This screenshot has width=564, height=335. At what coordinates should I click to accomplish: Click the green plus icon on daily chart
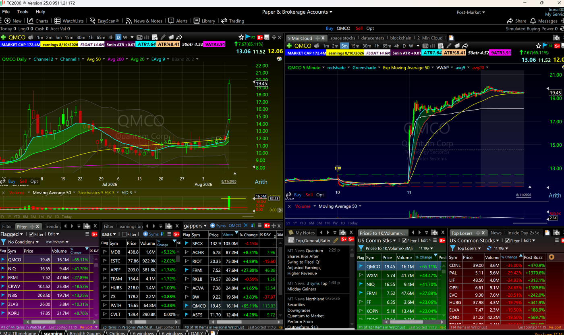(x=4, y=37)
